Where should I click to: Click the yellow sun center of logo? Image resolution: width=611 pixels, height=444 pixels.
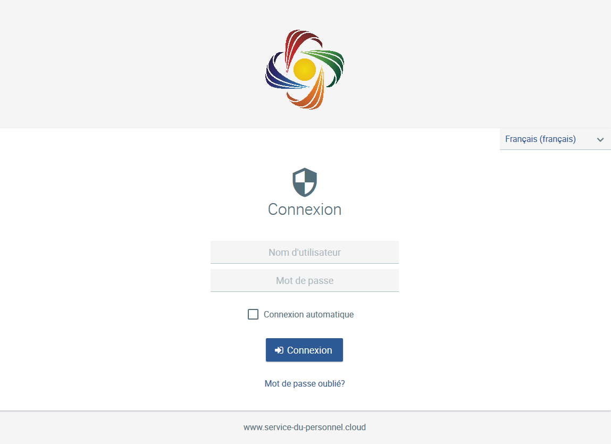coord(304,70)
